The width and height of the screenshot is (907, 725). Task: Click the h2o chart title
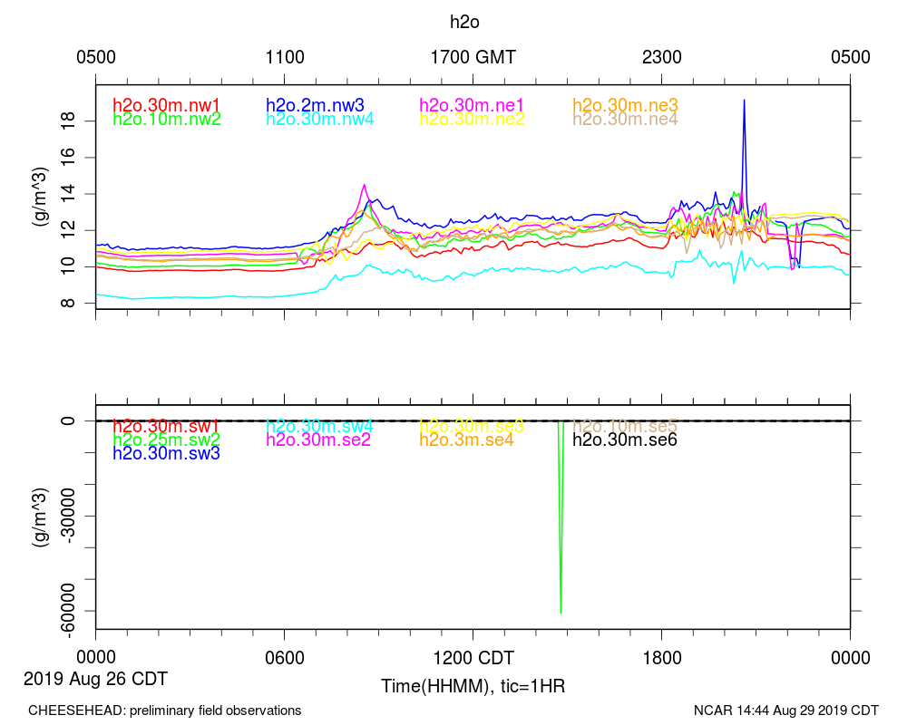tap(464, 22)
